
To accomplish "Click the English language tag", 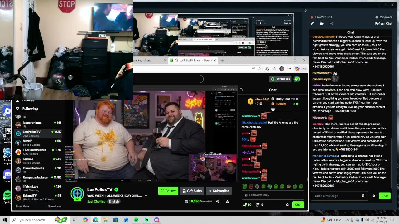I will [114, 201].
